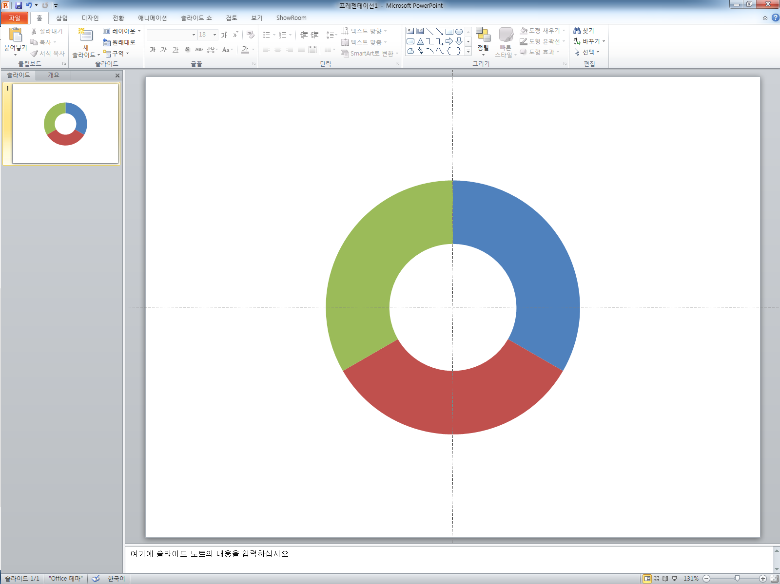Toggle Strikethrough formatting
This screenshot has height=584, width=780.
(x=198, y=50)
